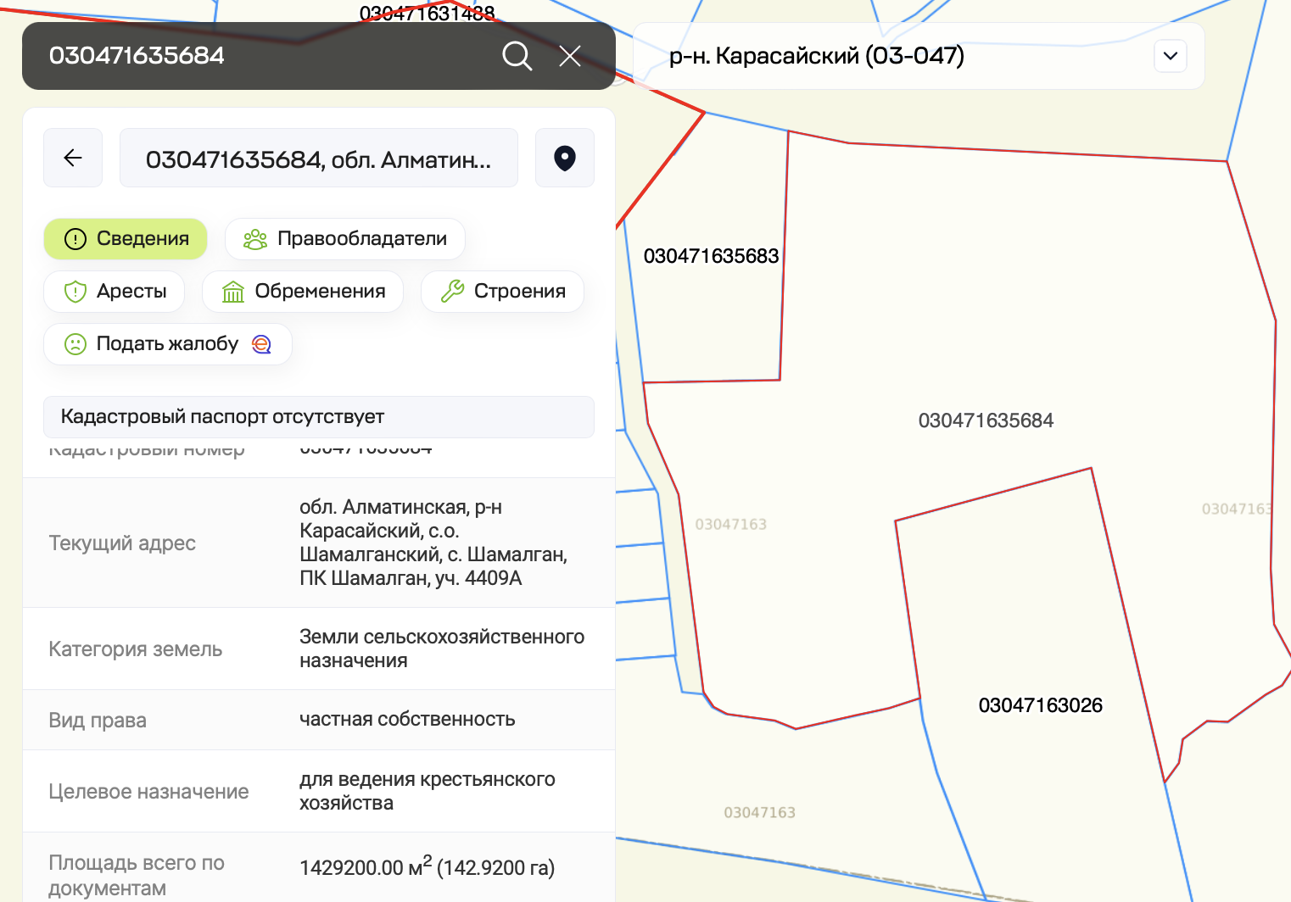This screenshot has width=1291, height=902.
Task: Click Подать жалобу button
Action: [167, 344]
